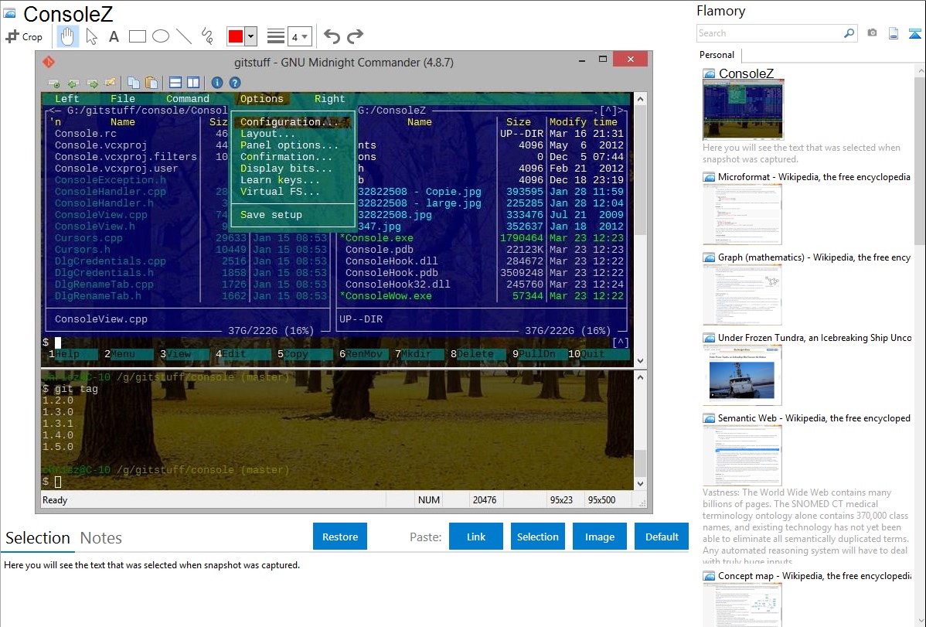
Task: Choose Panel options... from the Options menu
Action: (289, 145)
